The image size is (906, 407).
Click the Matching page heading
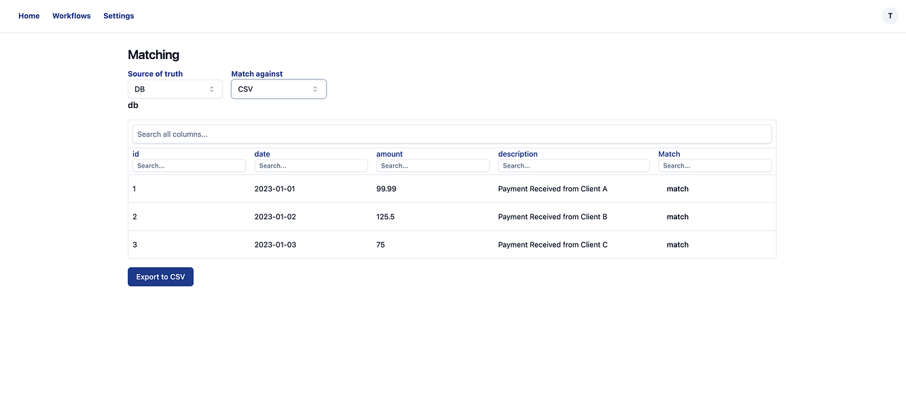coord(153,55)
